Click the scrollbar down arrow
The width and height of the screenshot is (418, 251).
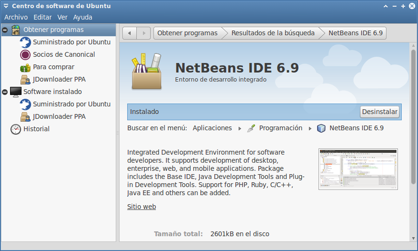click(414, 239)
